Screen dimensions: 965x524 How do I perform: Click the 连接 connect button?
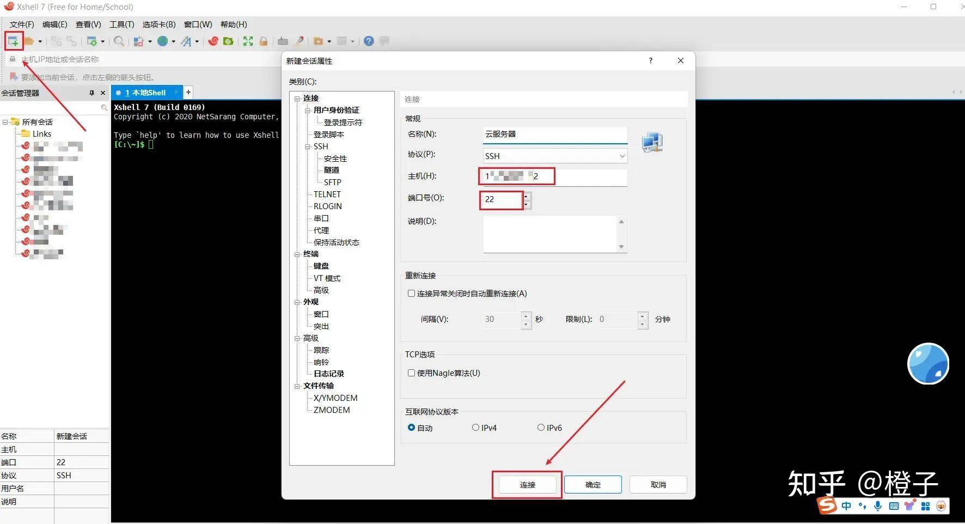pos(527,485)
